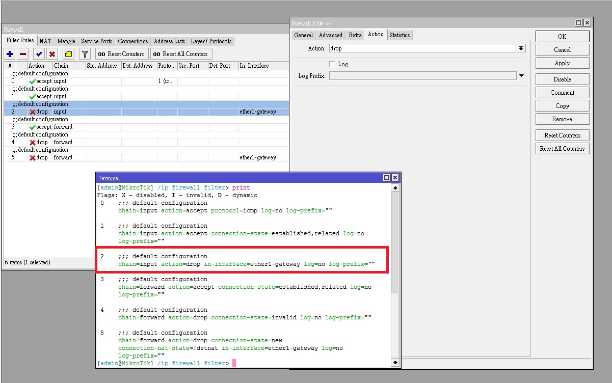Image resolution: width=612 pixels, height=383 pixels.
Task: Click the drop icon on rule 5
Action: (x=32, y=158)
